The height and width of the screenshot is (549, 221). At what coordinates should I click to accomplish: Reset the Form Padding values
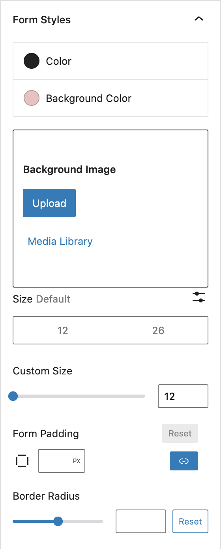tap(180, 433)
